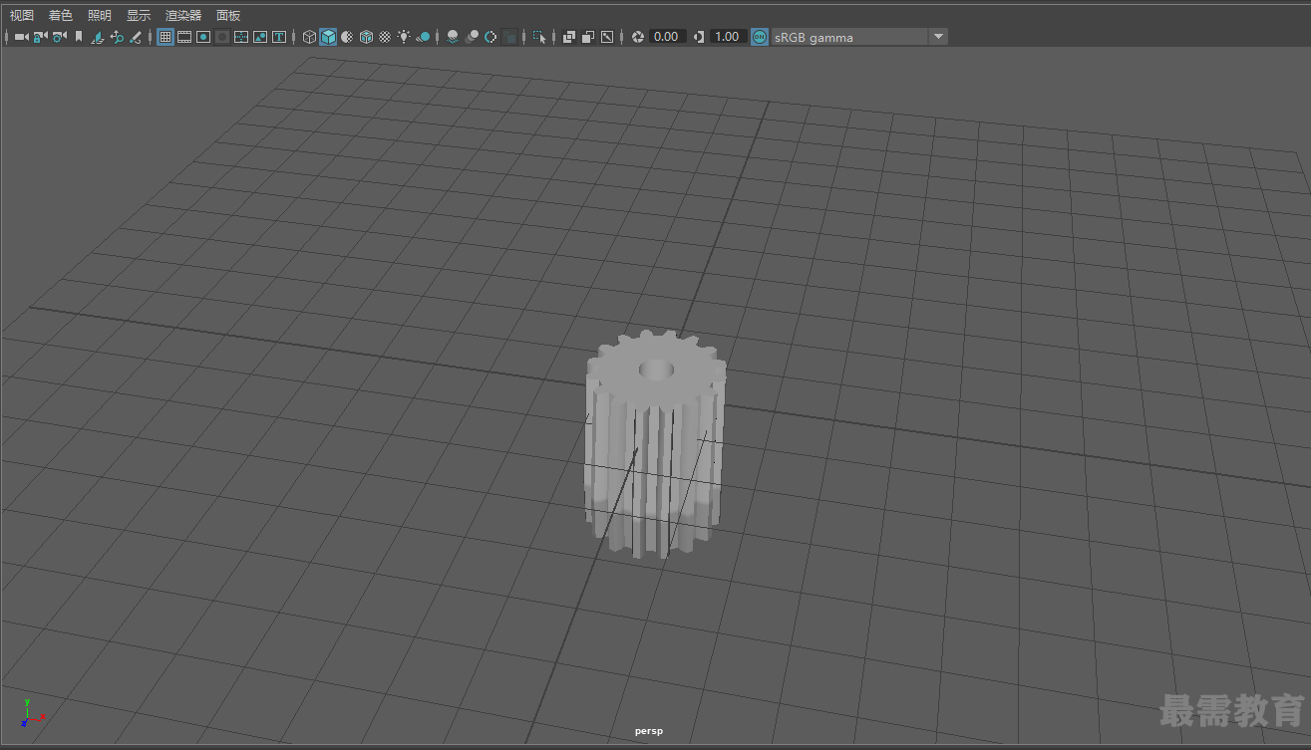Toggle the Safe Title overlay
Screen dimensions: 1311x750
click(279, 37)
